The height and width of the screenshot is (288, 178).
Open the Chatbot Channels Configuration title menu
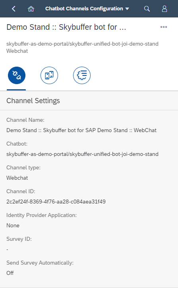(87, 9)
